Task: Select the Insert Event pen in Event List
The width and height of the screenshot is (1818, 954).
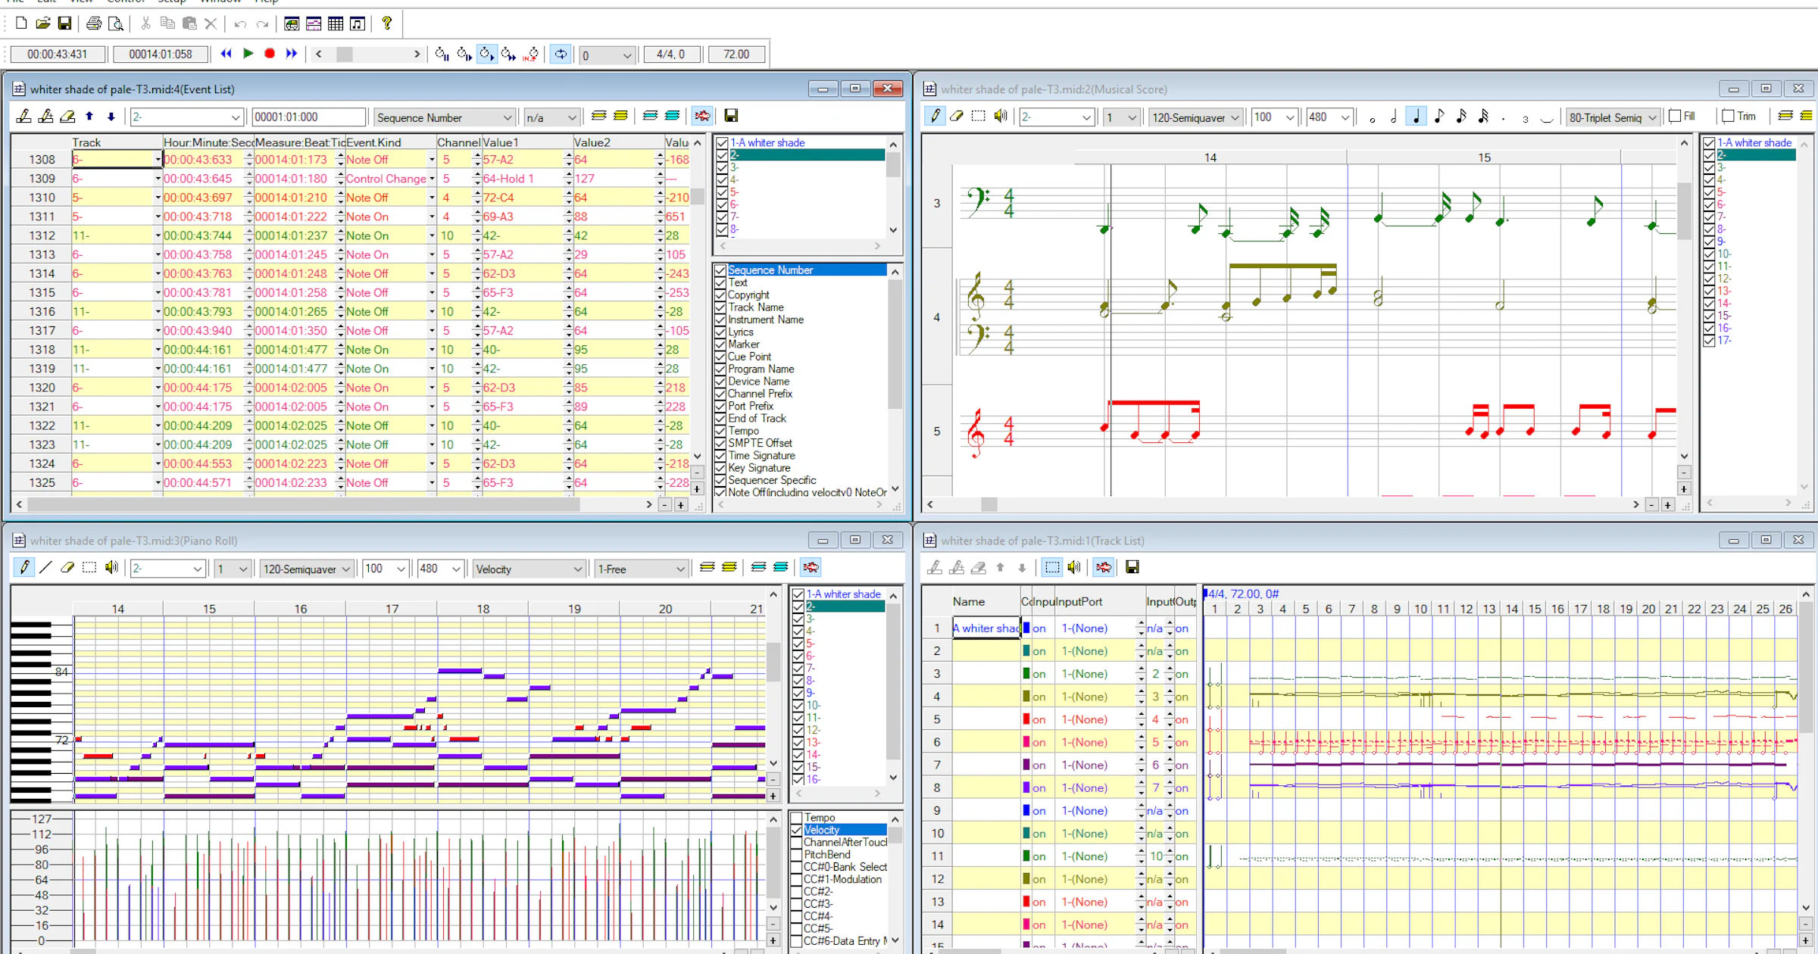Action: [x=24, y=116]
